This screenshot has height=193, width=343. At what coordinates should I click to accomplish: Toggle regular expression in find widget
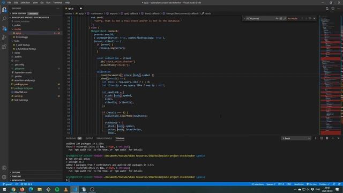coord(285,19)
